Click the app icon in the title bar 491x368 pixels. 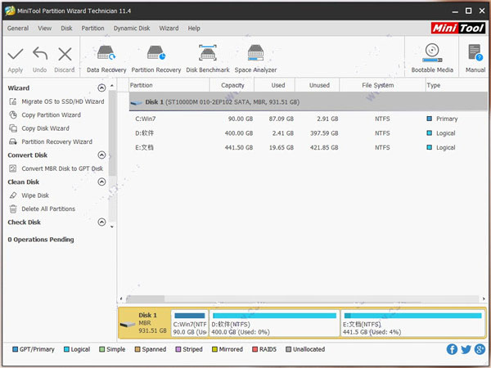click(10, 11)
